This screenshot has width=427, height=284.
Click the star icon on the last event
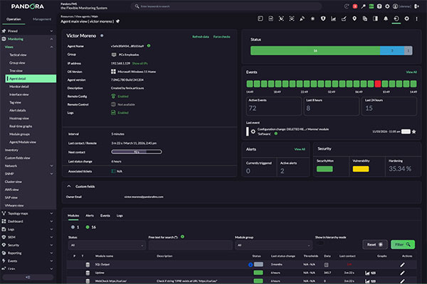click(x=414, y=131)
